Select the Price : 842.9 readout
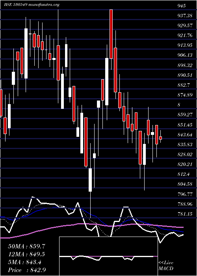This screenshot has height=276, width=197. (x=27, y=270)
